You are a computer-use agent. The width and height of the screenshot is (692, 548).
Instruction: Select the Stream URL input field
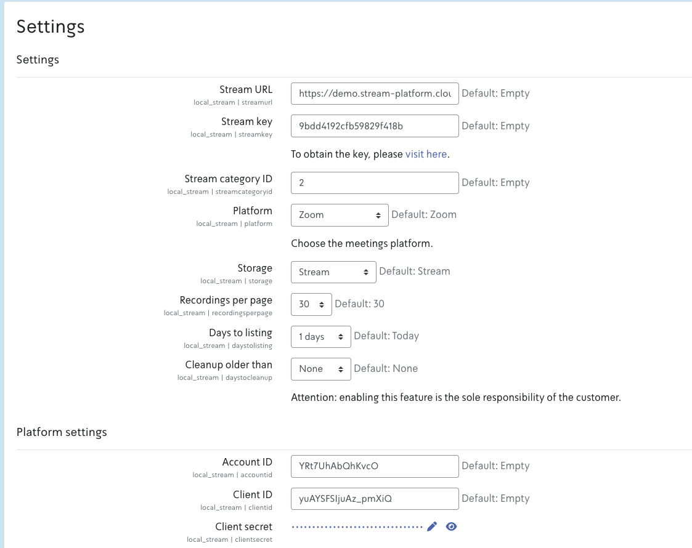374,93
